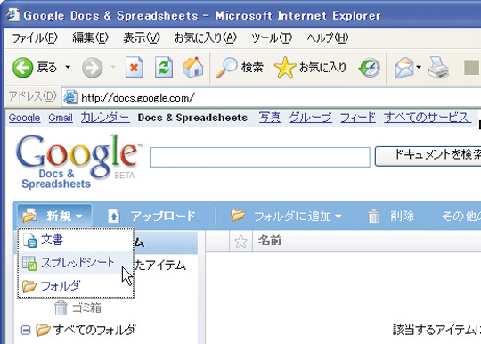Open the グループ link
The width and height of the screenshot is (481, 344).
click(x=311, y=118)
